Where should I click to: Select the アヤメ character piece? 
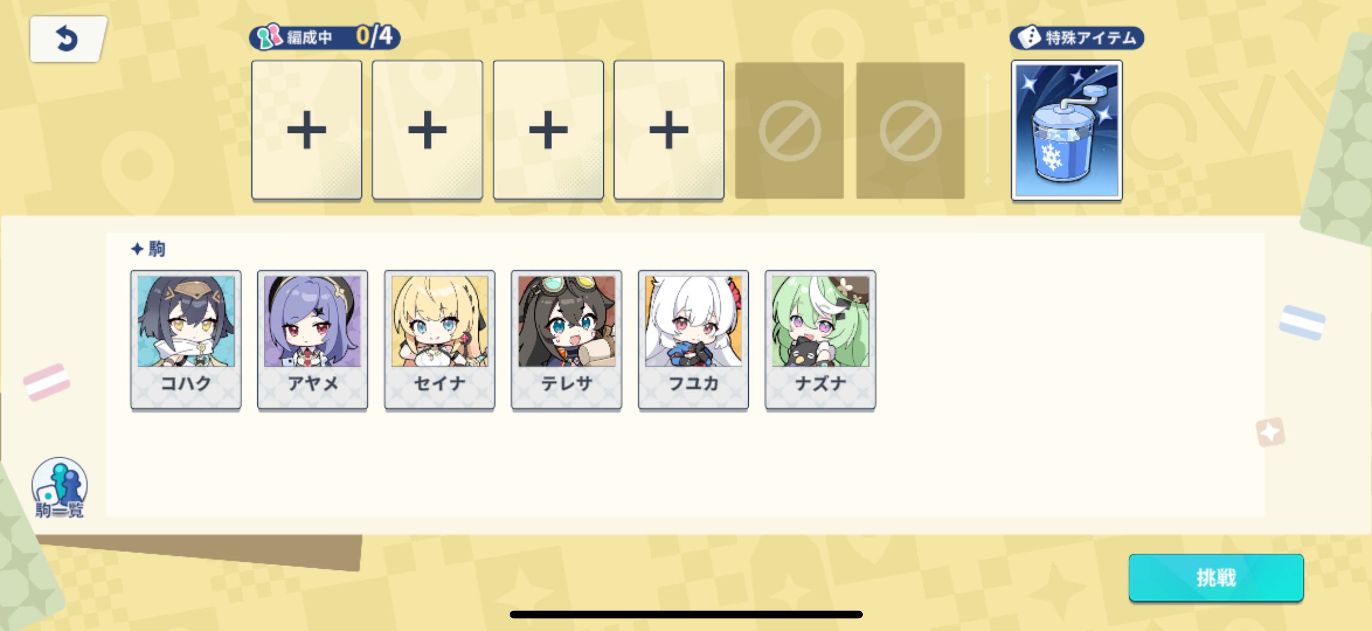coord(312,340)
